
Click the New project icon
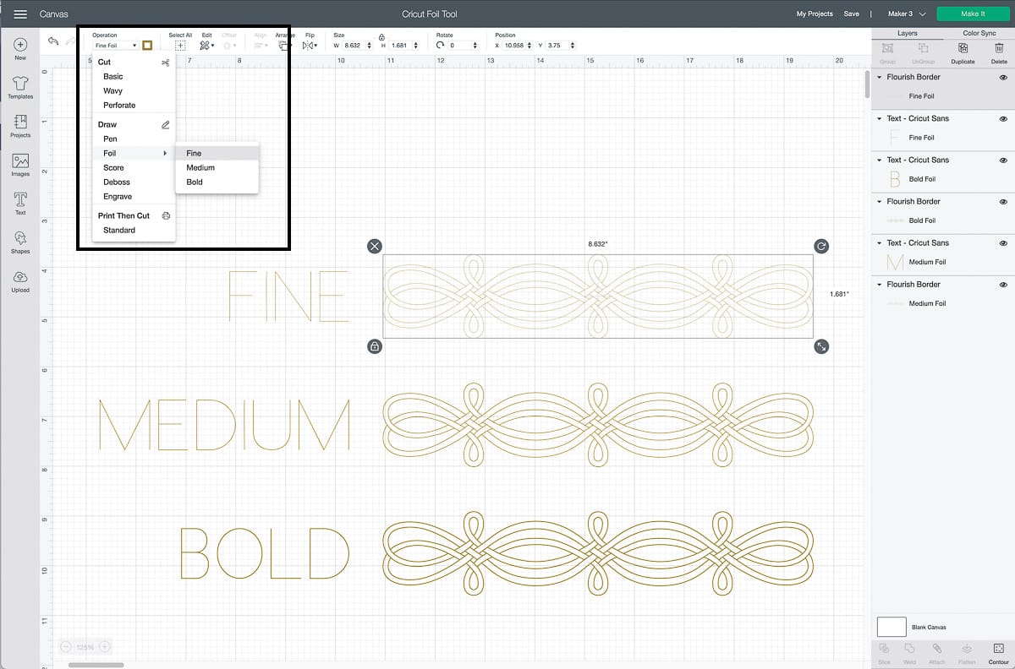[x=20, y=45]
